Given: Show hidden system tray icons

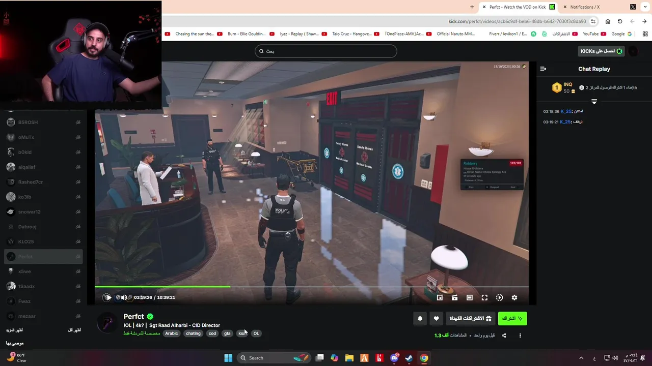Looking at the screenshot, I should [x=581, y=358].
